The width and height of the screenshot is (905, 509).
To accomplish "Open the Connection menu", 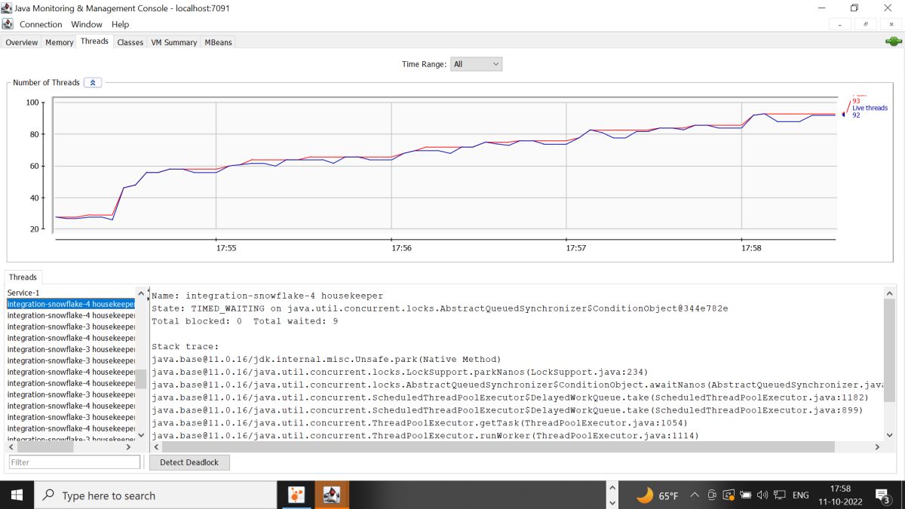I will click(x=41, y=24).
